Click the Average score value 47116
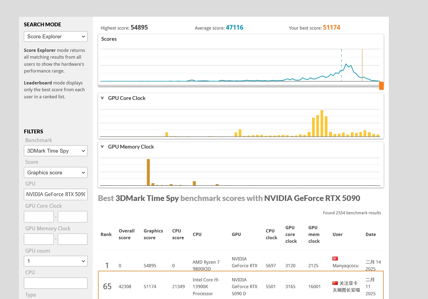This screenshot has height=299, width=428. pos(235,27)
